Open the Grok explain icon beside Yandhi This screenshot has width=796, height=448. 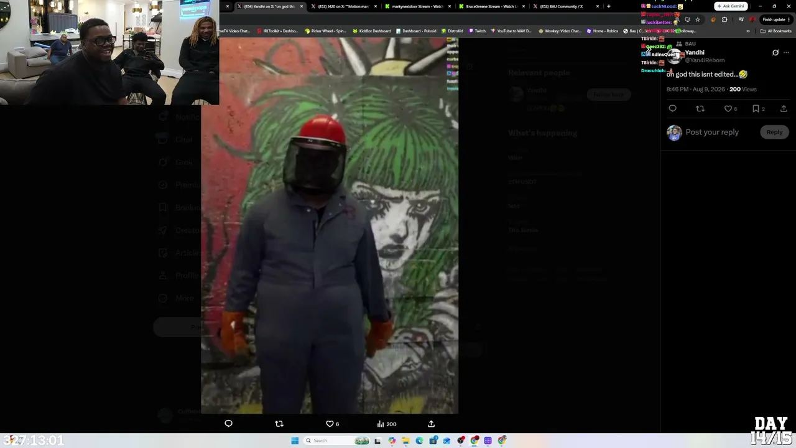[775, 52]
